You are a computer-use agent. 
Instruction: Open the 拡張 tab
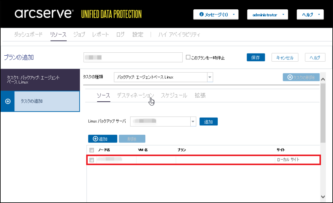[200, 96]
